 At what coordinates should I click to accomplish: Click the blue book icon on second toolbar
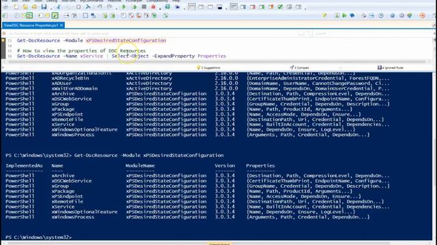(x=352, y=15)
